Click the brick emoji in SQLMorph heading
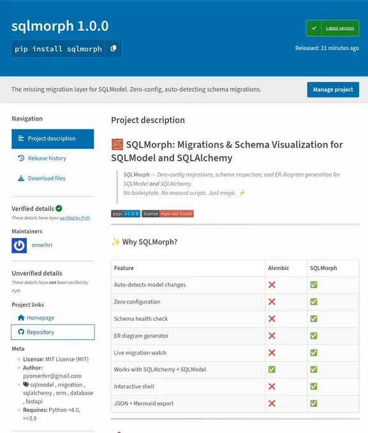The width and height of the screenshot is (368, 433). pos(117,145)
